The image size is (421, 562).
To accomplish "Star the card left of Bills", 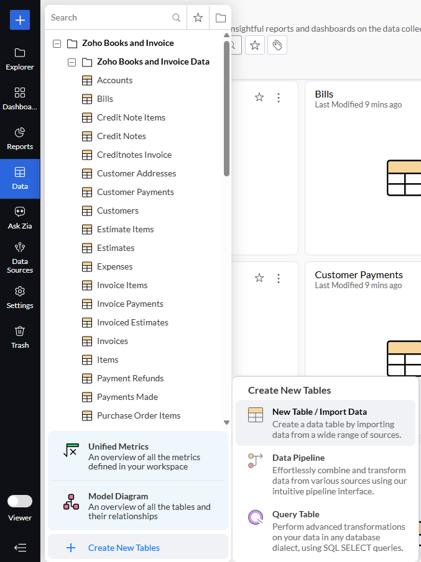I will tap(259, 97).
